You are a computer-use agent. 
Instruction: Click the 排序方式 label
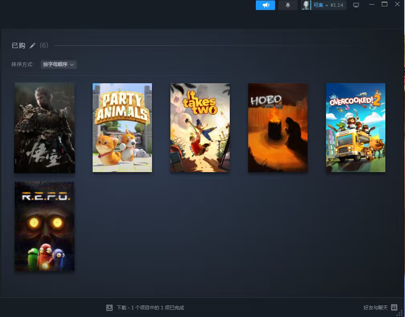(23, 64)
